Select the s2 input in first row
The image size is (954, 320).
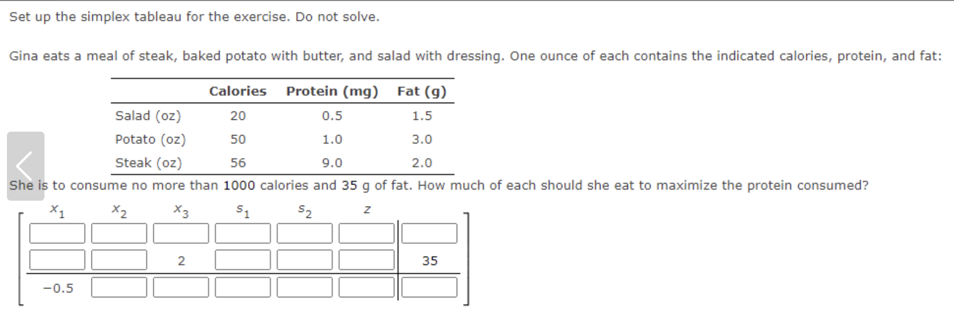pyautogui.click(x=304, y=233)
